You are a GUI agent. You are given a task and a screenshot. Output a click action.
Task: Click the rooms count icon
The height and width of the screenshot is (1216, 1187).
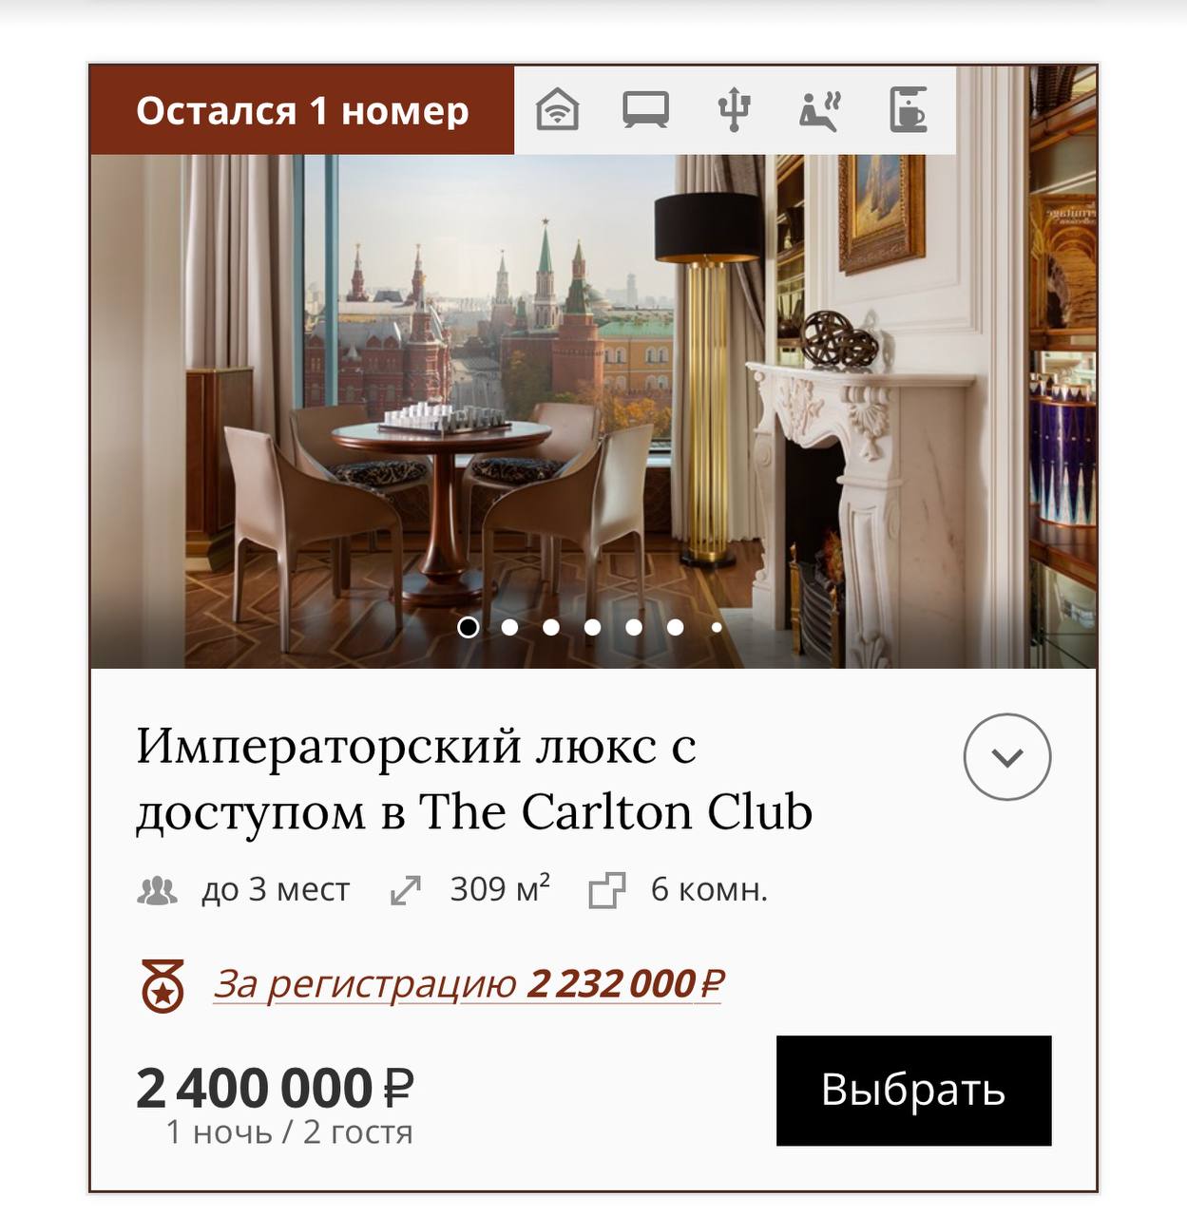click(607, 891)
